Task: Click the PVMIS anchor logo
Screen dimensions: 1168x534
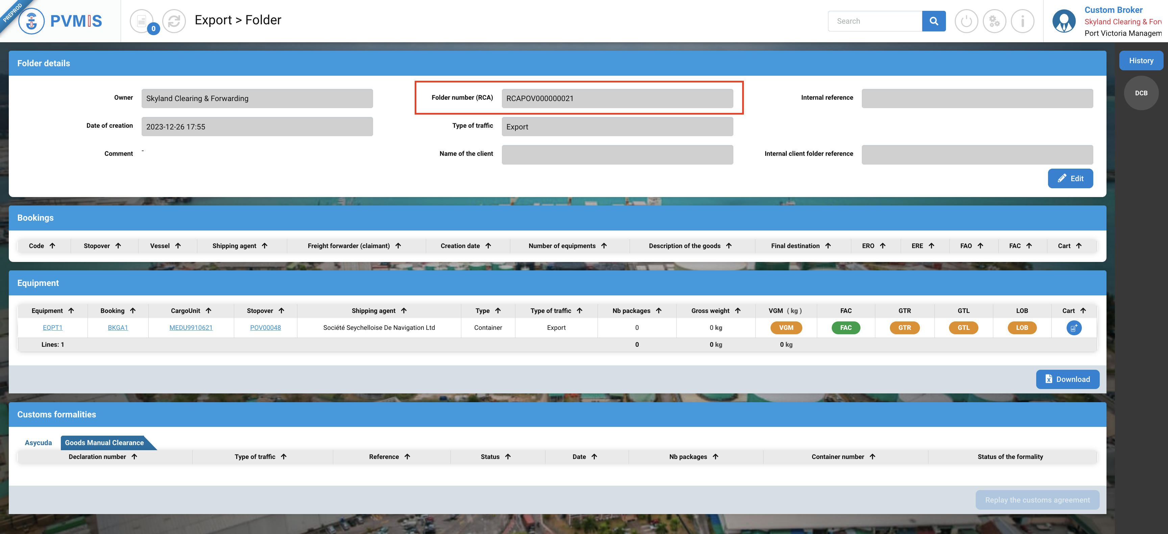Action: [32, 21]
